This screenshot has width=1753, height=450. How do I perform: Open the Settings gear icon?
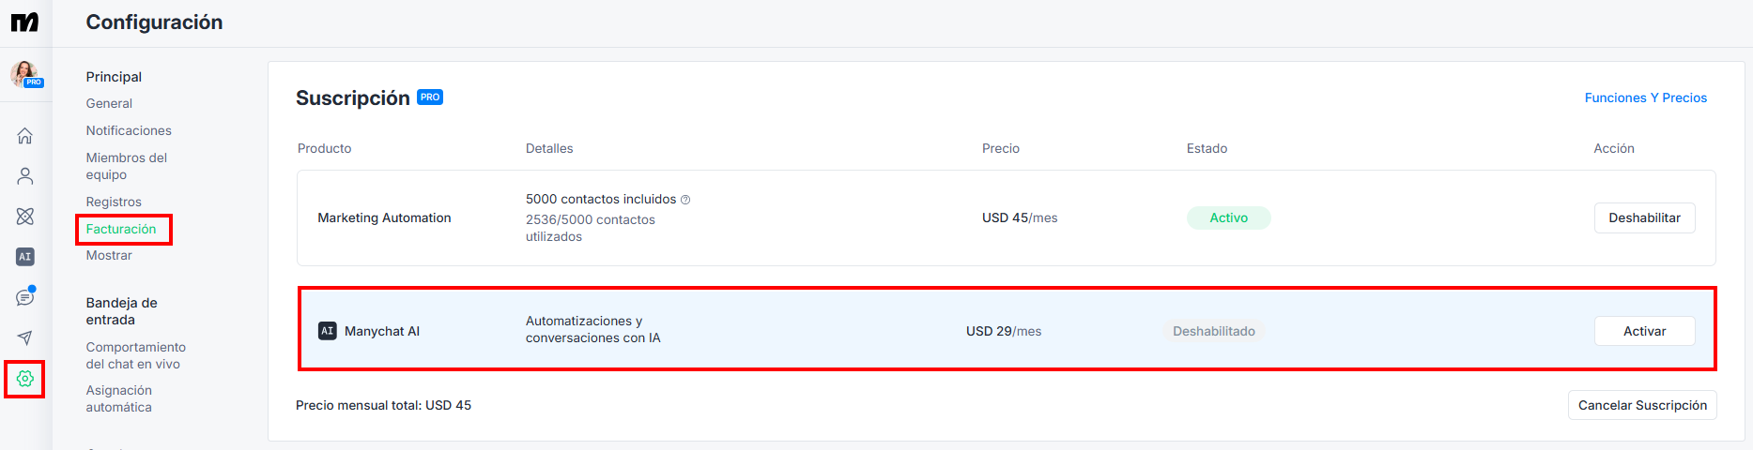[x=25, y=379]
